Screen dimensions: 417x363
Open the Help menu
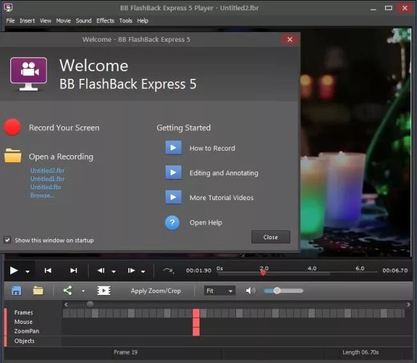point(142,21)
